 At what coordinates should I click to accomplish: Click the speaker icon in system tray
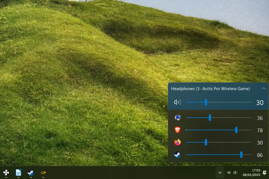235,173
